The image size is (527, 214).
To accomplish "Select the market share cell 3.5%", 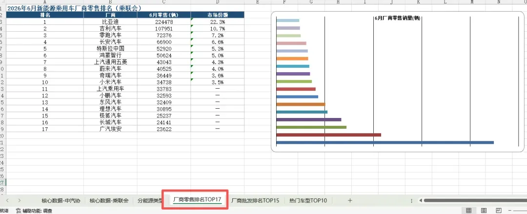I will pyautogui.click(x=218, y=82).
